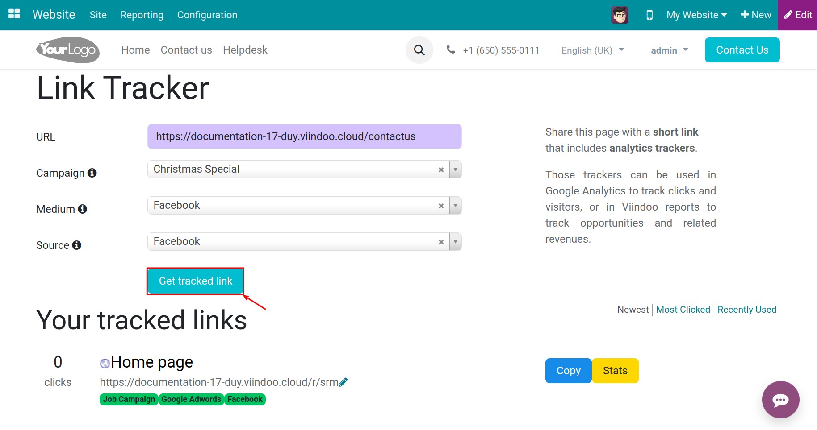Sort tracked links by Recently Used

click(747, 310)
